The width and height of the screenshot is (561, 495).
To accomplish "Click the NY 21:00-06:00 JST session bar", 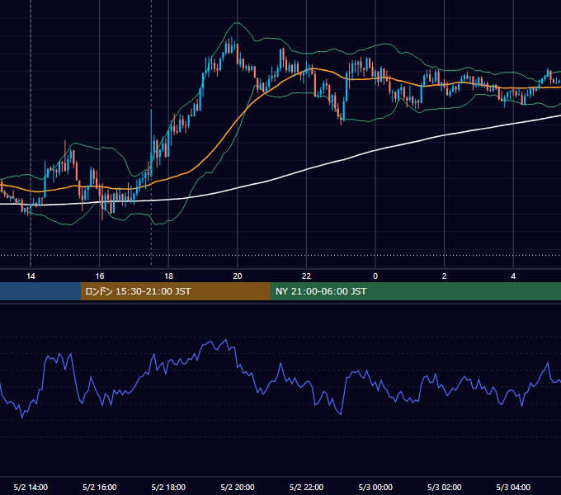I will tap(415, 291).
